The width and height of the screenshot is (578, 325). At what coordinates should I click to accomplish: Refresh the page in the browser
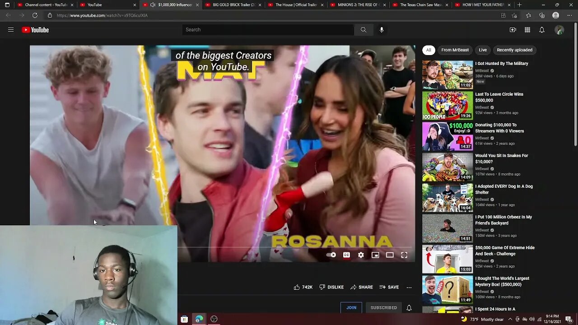35,15
